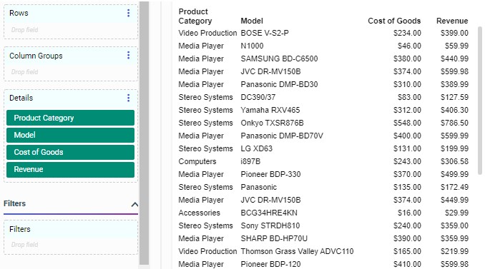Select the Sony STRDH810 cell
The image size is (485, 269).
pyautogui.click(x=270, y=225)
